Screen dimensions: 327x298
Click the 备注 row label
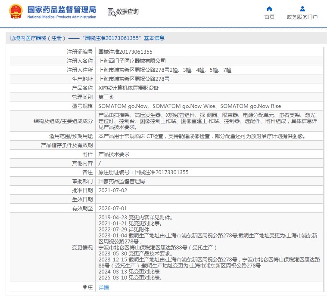pos(87,172)
